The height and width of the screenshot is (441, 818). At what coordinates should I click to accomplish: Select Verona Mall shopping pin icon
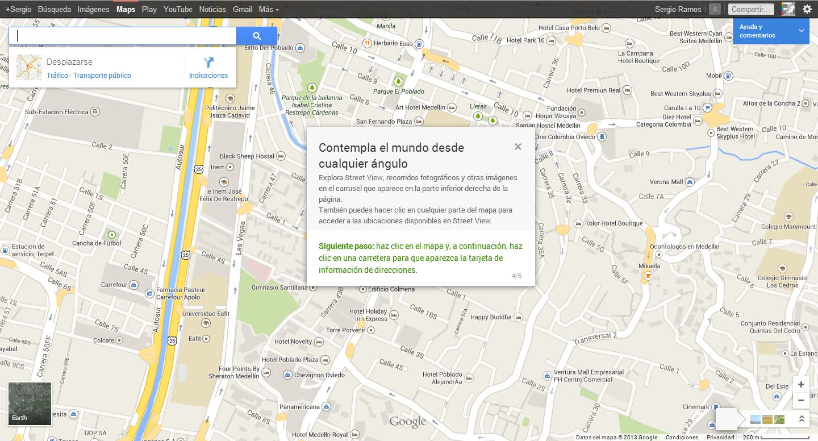690,182
